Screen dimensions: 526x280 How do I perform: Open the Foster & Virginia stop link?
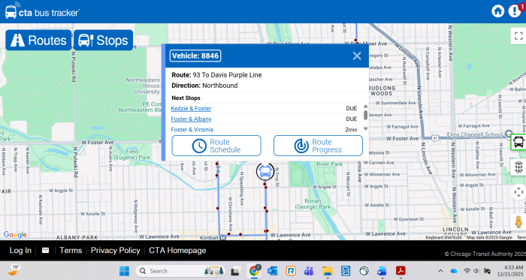tap(192, 129)
